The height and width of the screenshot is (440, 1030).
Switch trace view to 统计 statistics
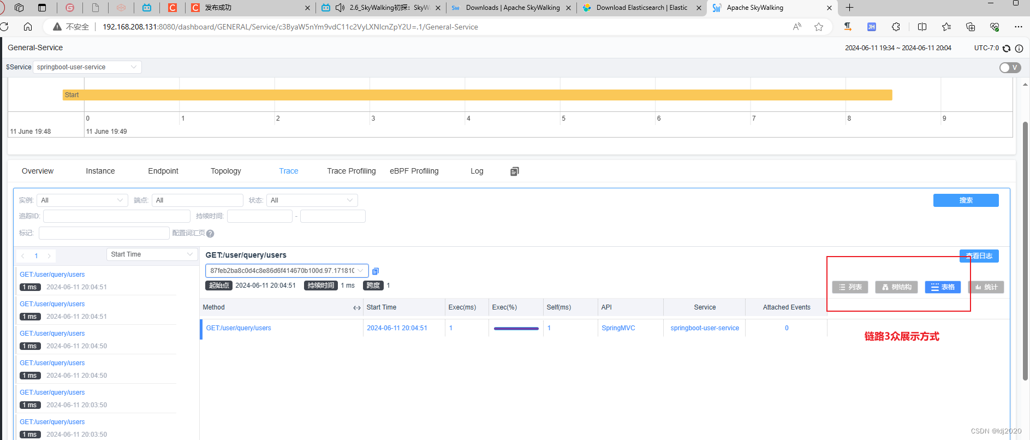click(986, 287)
